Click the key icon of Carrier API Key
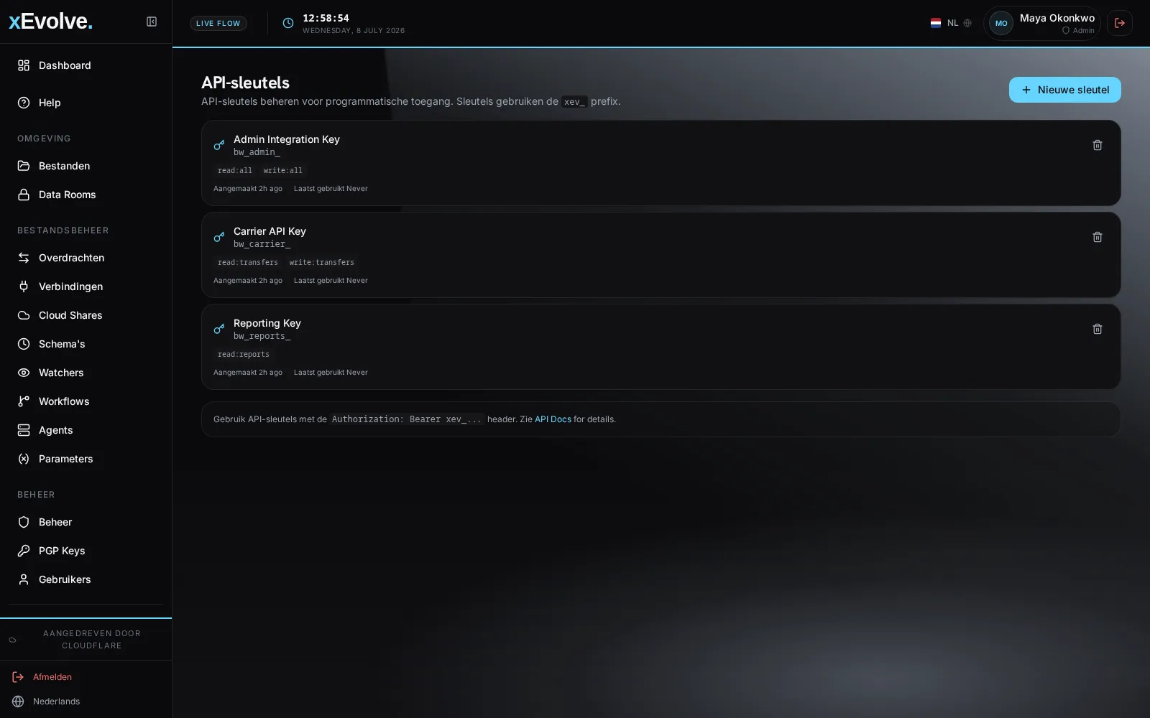The height and width of the screenshot is (718, 1150). [219, 237]
